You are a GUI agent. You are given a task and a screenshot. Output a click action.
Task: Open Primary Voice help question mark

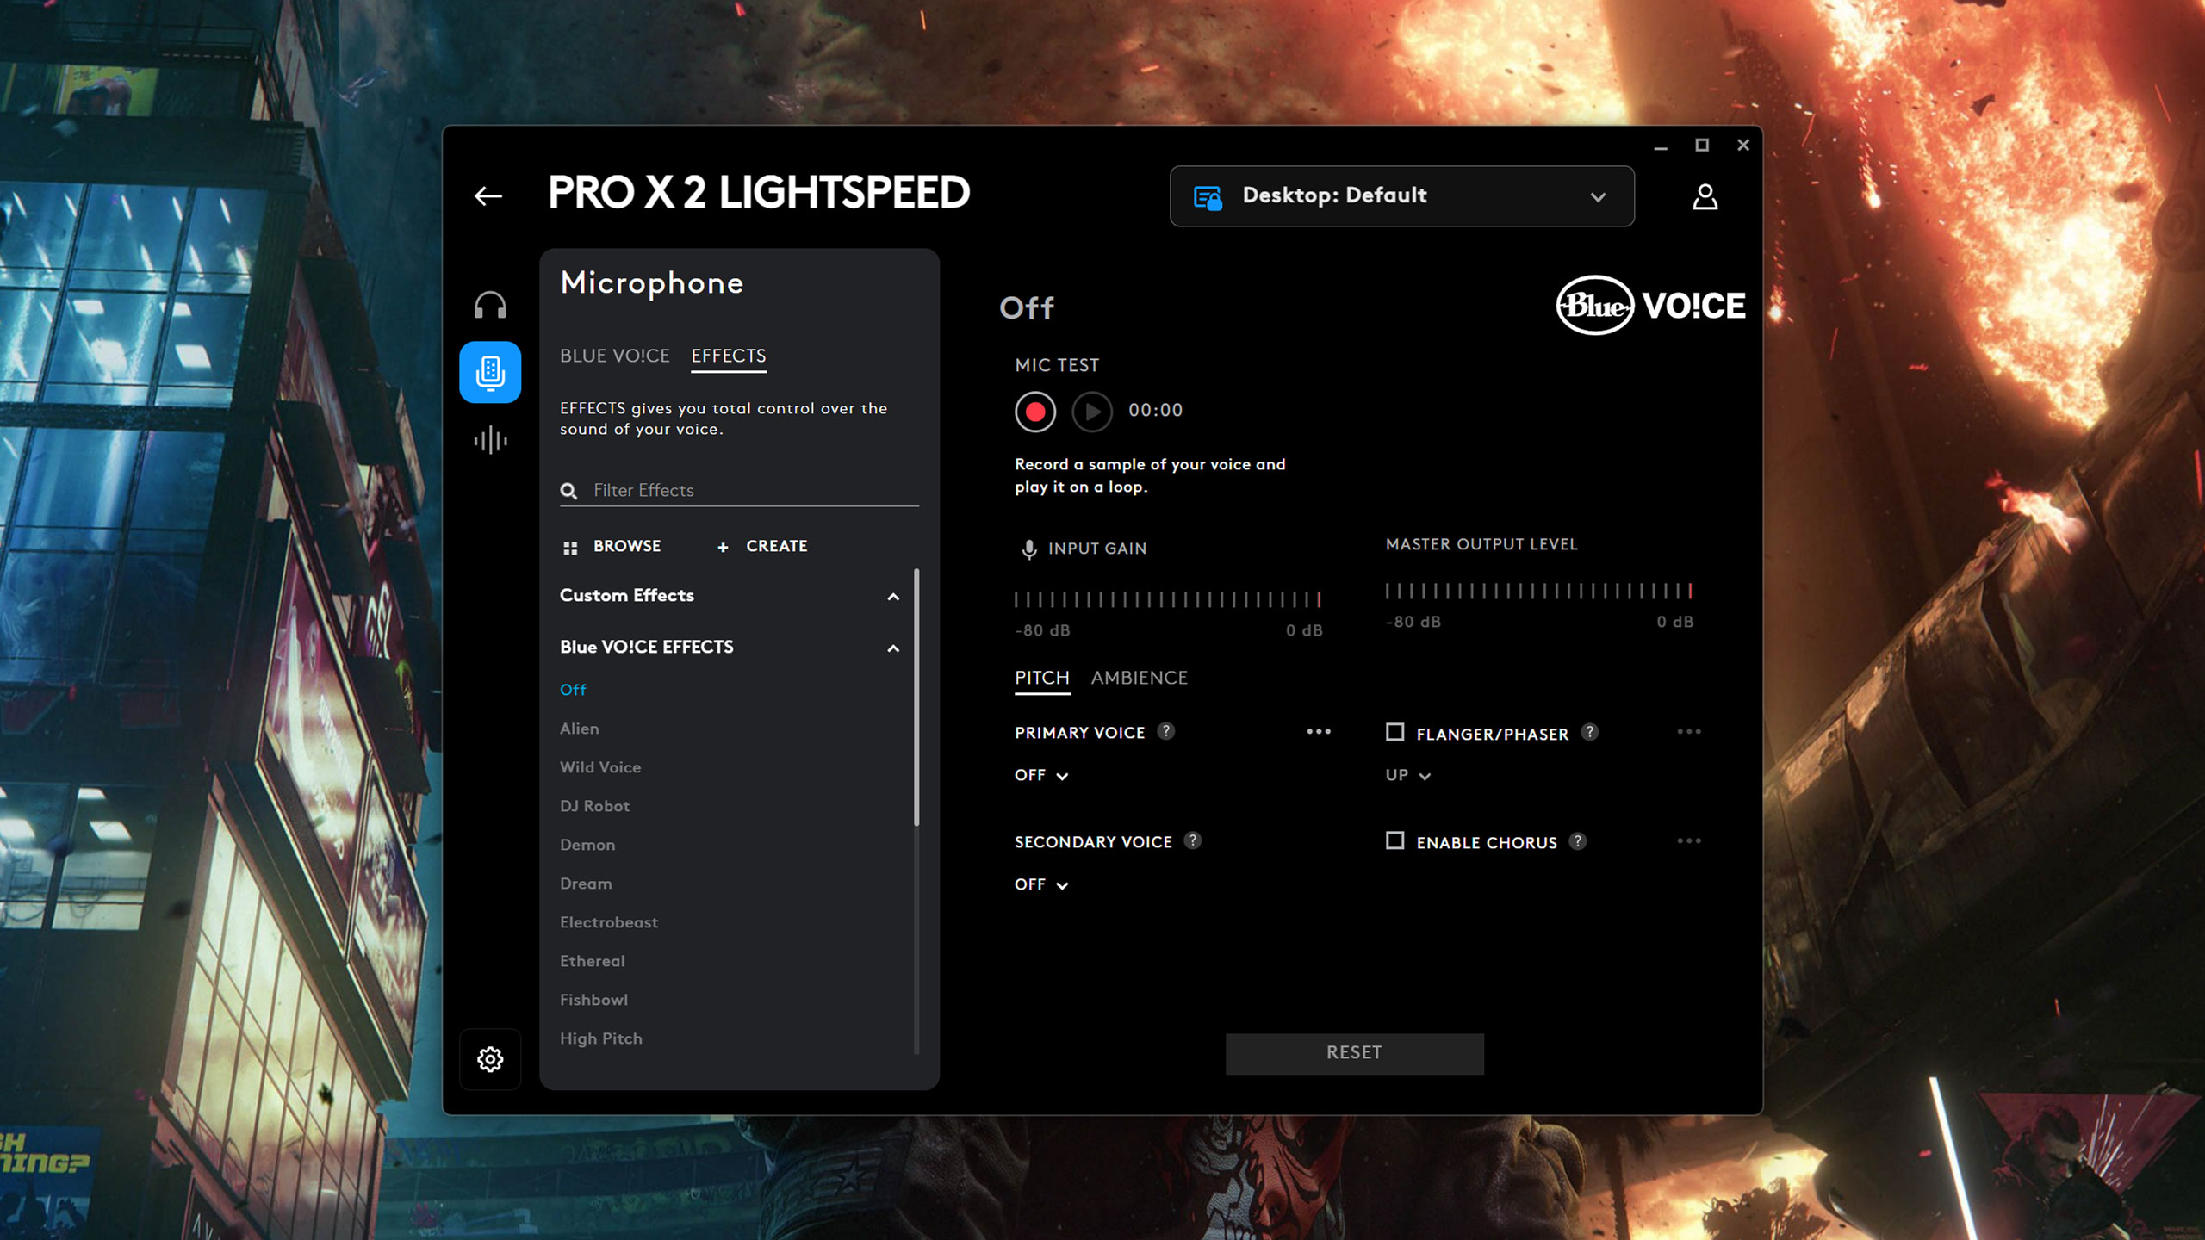point(1165,731)
